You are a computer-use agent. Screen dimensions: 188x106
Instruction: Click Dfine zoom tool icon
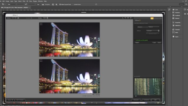tap(125, 18)
